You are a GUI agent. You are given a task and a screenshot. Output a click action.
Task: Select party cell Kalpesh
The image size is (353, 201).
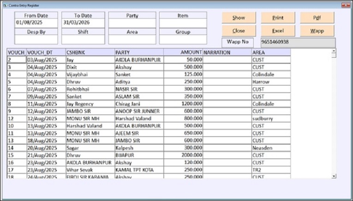click(x=139, y=148)
